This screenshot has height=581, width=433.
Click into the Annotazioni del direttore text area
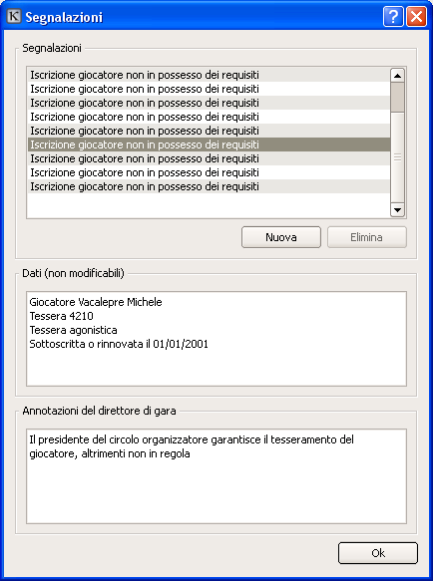pyautogui.click(x=216, y=476)
